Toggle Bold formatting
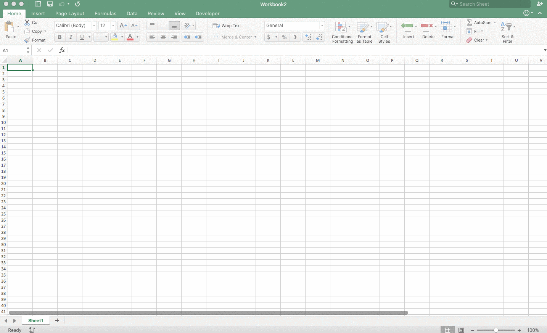Viewport: 547px width, 333px height. pos(60,37)
